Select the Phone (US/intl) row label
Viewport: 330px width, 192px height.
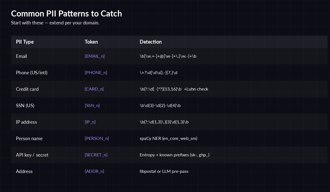click(32, 73)
